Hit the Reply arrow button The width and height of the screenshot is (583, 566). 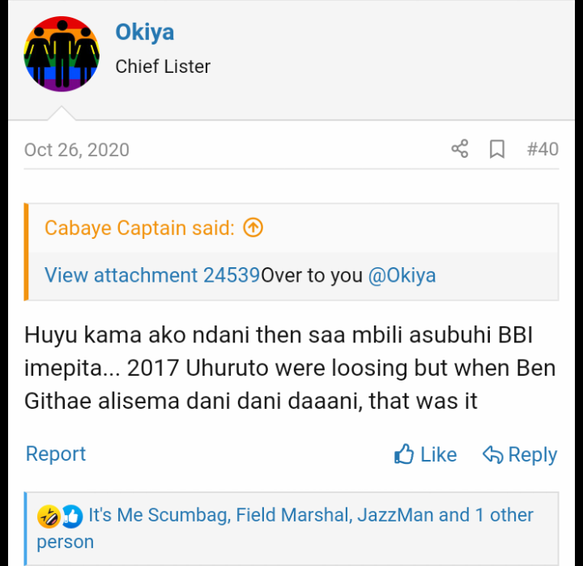[x=519, y=455]
